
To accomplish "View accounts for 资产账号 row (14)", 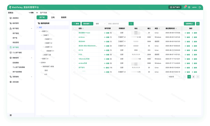I will point(108,68).
